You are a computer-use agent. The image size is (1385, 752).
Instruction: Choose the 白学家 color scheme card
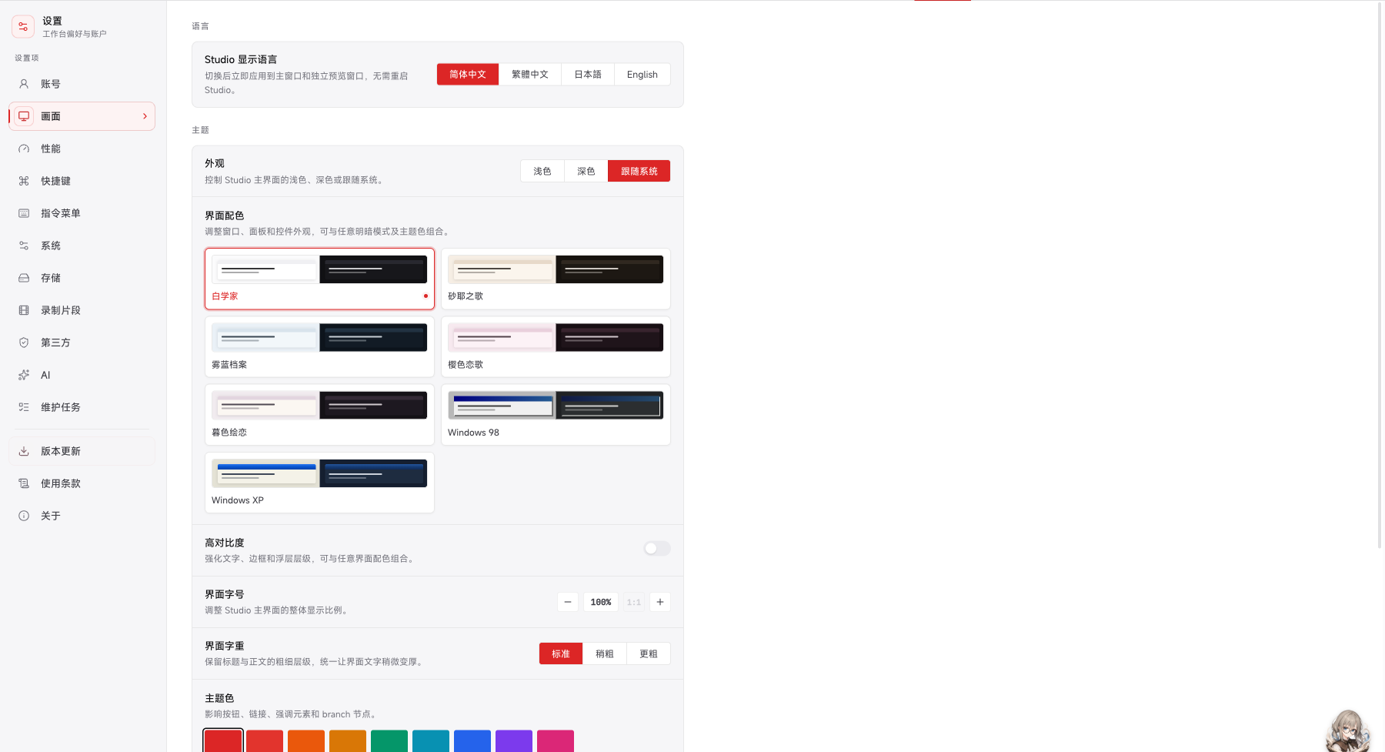pos(319,279)
